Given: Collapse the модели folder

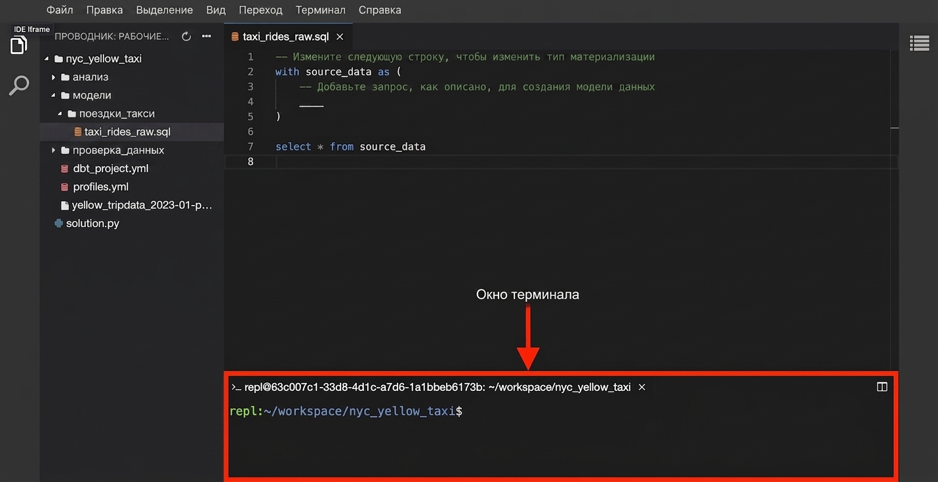Looking at the screenshot, I should pos(54,95).
